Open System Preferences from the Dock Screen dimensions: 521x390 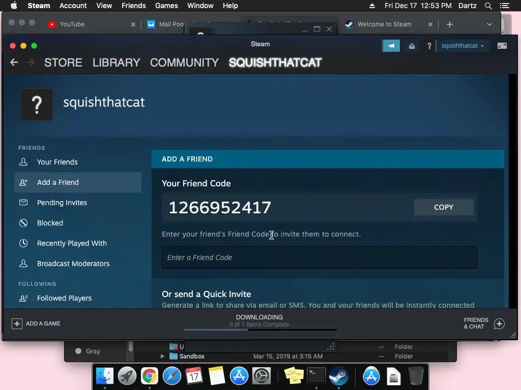click(x=262, y=376)
